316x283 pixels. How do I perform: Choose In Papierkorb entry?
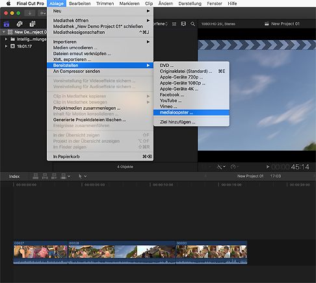pos(100,156)
